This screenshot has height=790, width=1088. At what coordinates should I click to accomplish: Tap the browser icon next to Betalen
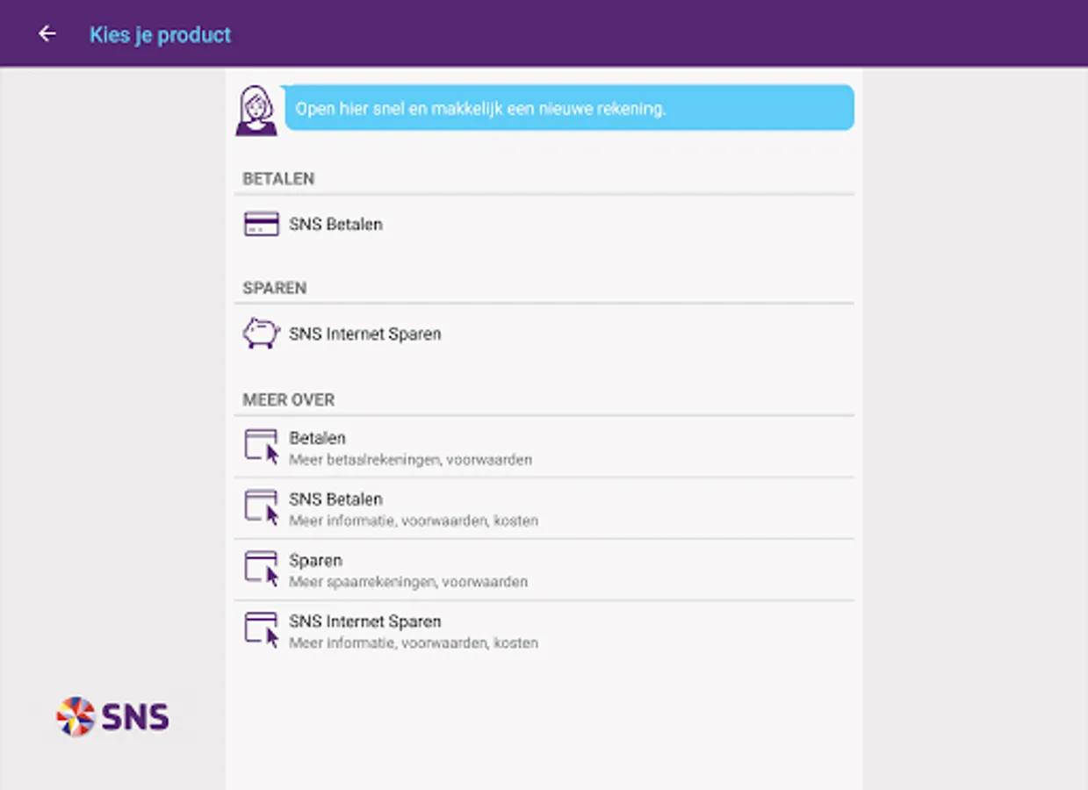click(x=262, y=447)
